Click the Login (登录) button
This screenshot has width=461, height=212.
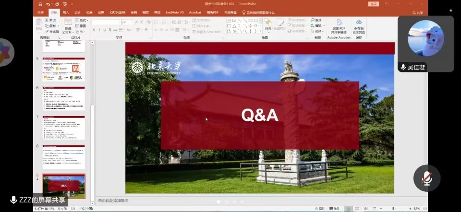point(373,4)
